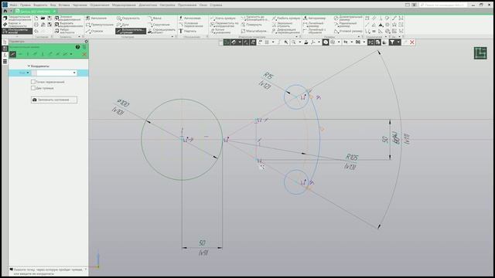Open the Выделить menu

pyautogui.click(x=40, y=5)
